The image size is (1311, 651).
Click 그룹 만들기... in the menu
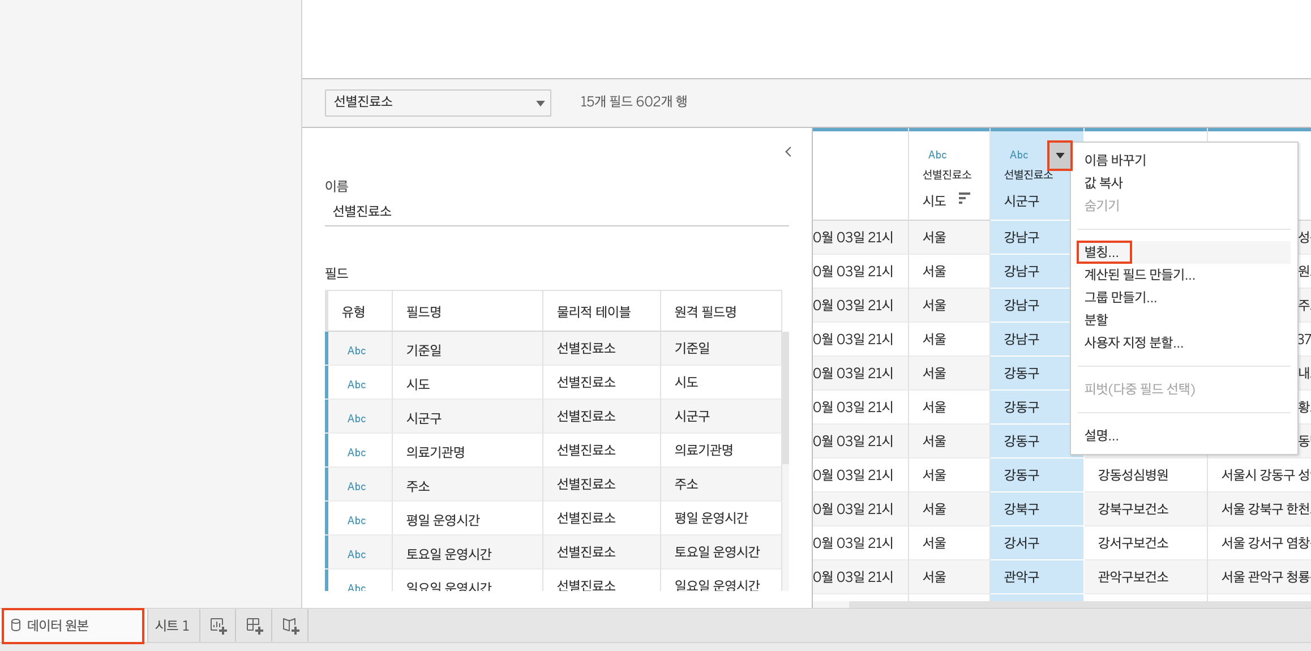point(1120,297)
